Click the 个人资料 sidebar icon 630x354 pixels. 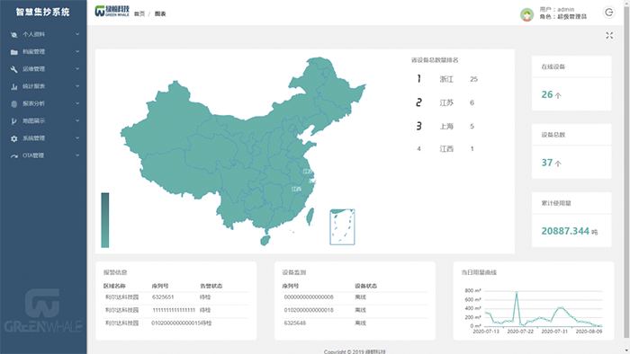click(x=14, y=35)
